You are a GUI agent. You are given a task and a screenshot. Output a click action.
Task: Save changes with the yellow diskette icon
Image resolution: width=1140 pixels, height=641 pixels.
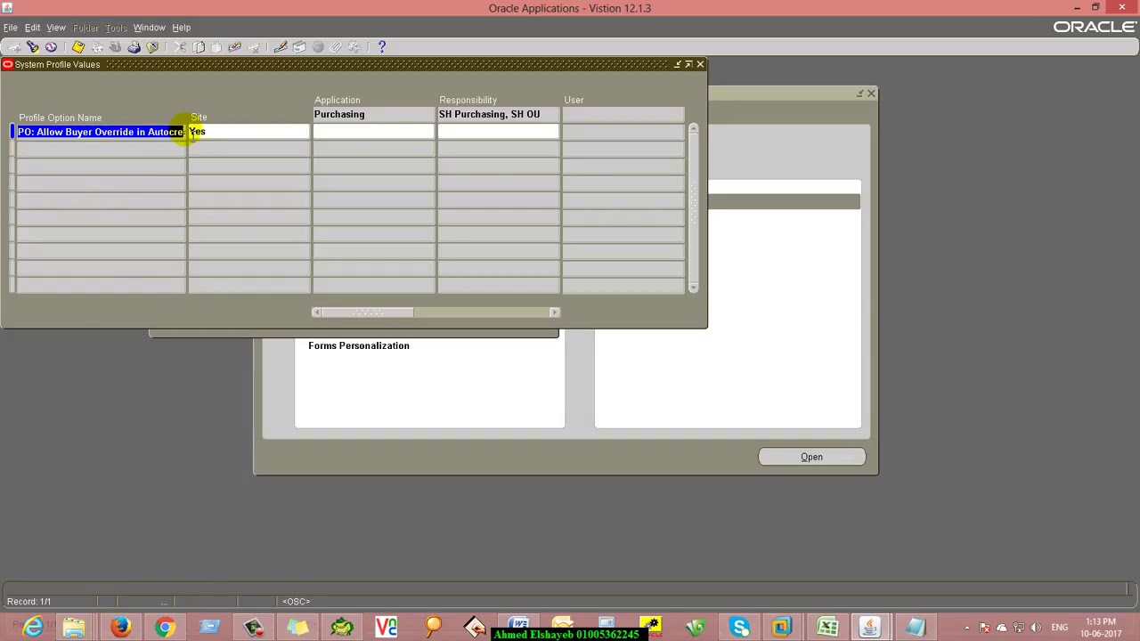[x=78, y=47]
